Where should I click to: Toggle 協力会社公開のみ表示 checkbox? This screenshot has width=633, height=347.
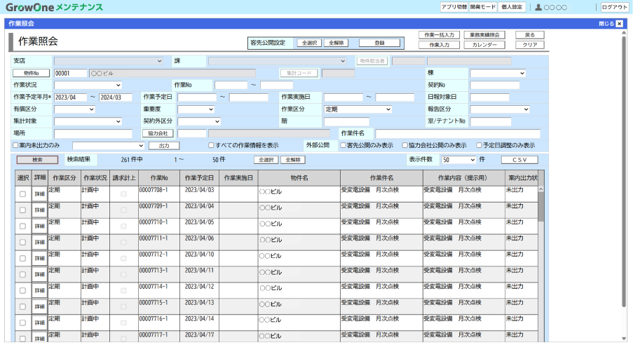pyautogui.click(x=404, y=145)
